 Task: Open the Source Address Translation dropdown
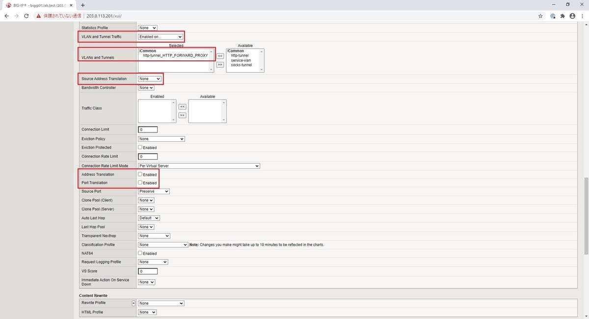[149, 79]
